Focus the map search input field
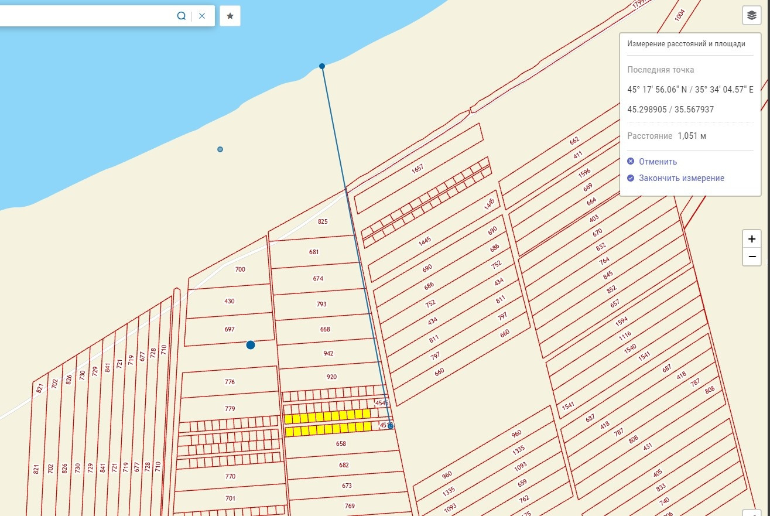 pyautogui.click(x=88, y=16)
